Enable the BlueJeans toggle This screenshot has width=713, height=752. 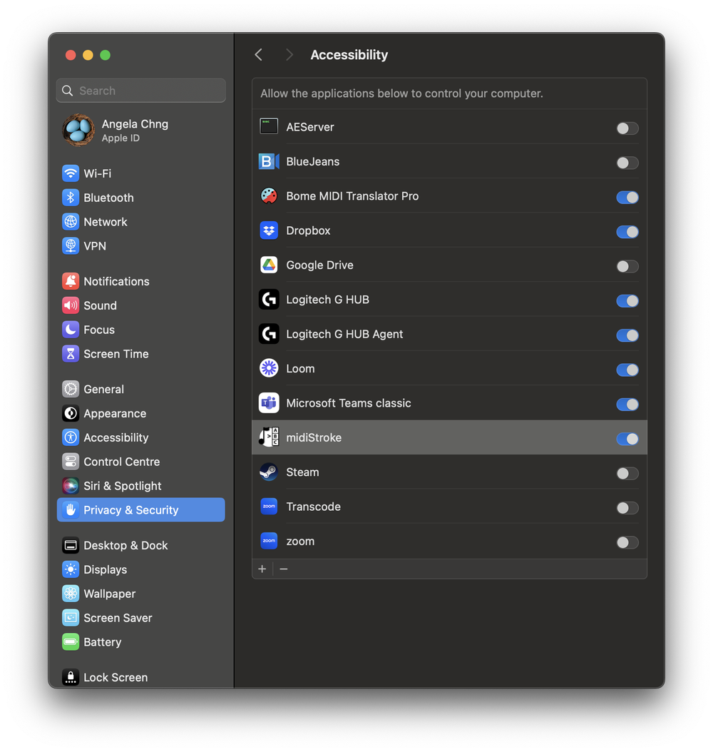coord(627,163)
